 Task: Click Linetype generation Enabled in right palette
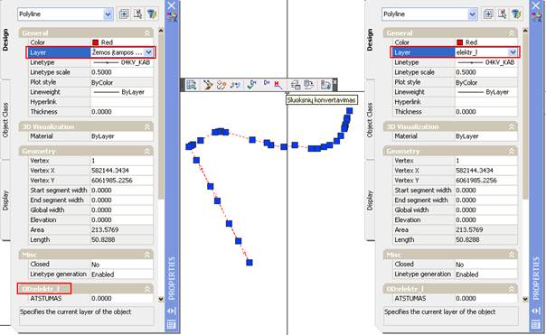(x=486, y=275)
